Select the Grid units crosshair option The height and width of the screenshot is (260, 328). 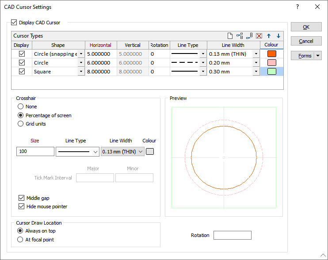point(21,124)
